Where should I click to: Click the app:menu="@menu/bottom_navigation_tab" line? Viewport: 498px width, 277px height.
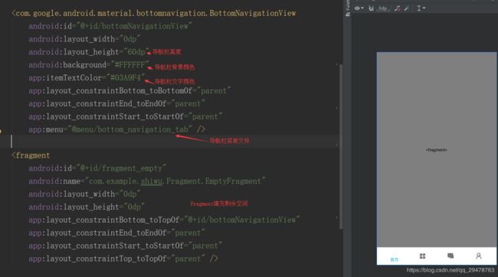click(117, 129)
